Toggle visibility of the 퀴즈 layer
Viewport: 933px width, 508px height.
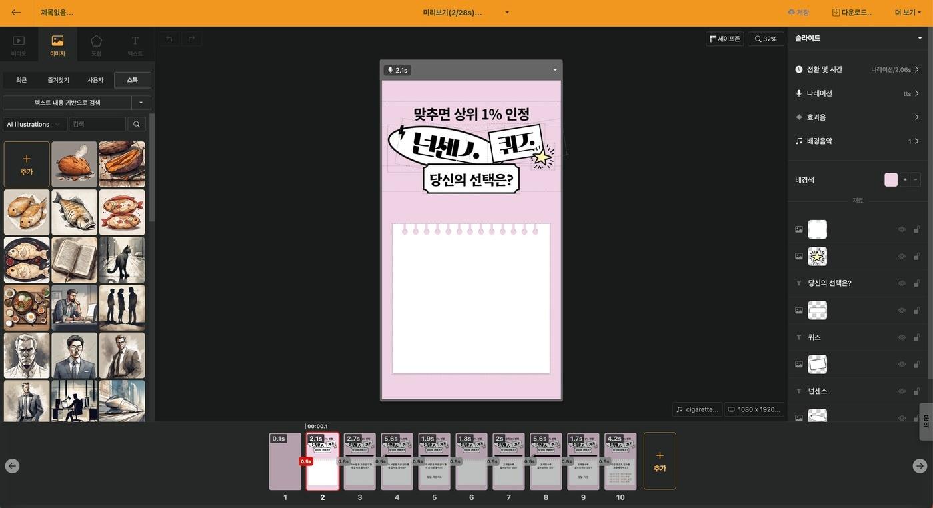point(900,336)
